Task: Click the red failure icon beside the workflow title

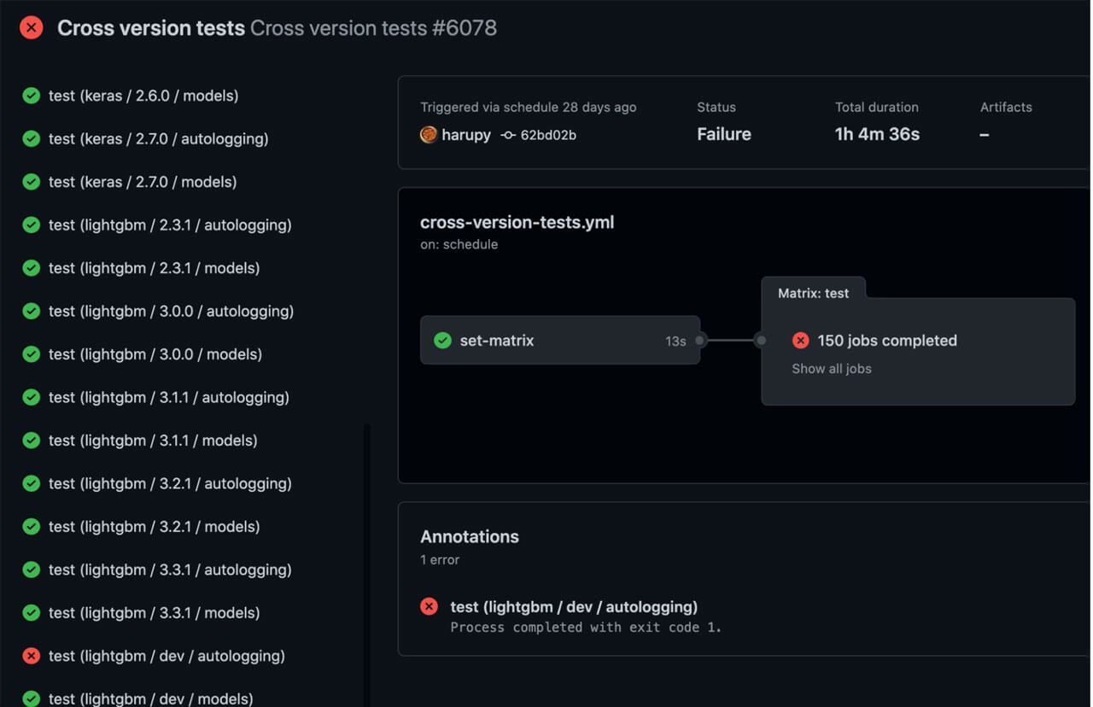Action: click(x=32, y=28)
